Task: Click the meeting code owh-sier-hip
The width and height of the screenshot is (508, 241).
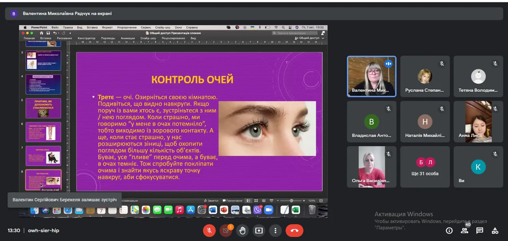Action: 44,231
